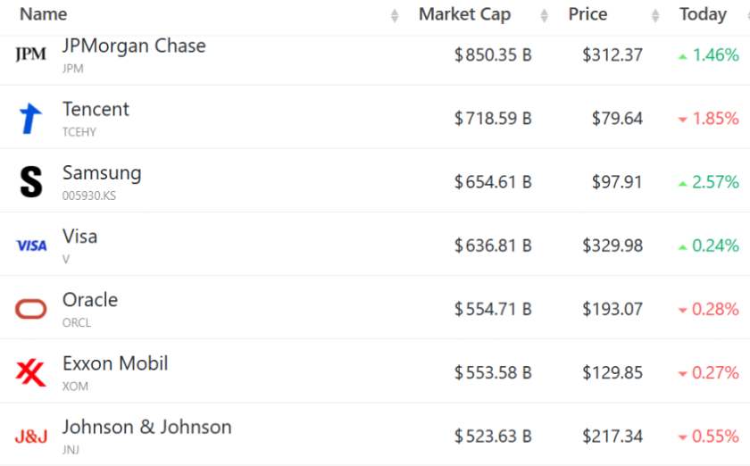750x466 pixels.
Task: Click Samsung's $654.61 B market cap
Action: 493,182
